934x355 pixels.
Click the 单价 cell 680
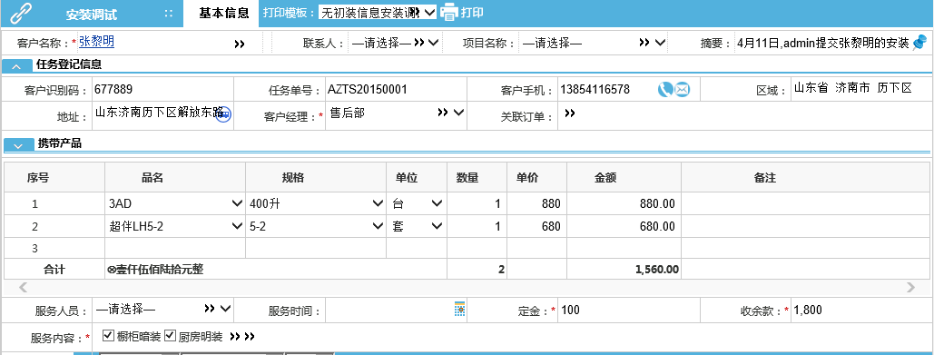(x=536, y=226)
